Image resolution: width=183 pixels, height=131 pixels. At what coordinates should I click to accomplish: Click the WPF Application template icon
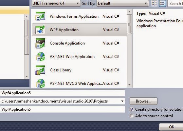pyautogui.click(x=40, y=30)
